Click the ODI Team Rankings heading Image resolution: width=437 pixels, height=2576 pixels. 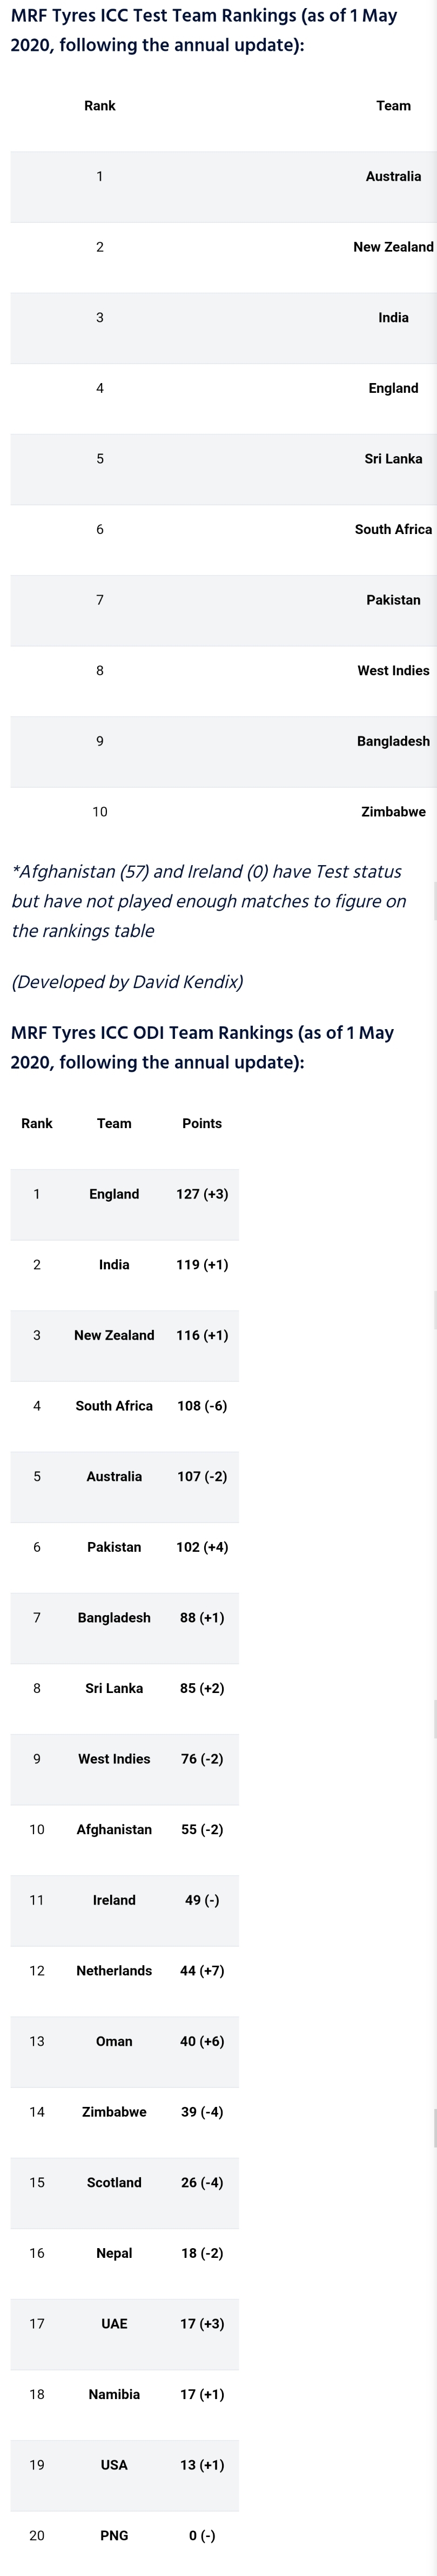203,1047
